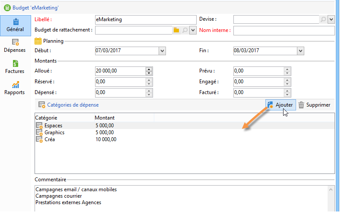Image resolution: width=357 pixels, height=224 pixels.
Task: Click magnifier icon for Budget de rattachement
Action: click(185, 30)
